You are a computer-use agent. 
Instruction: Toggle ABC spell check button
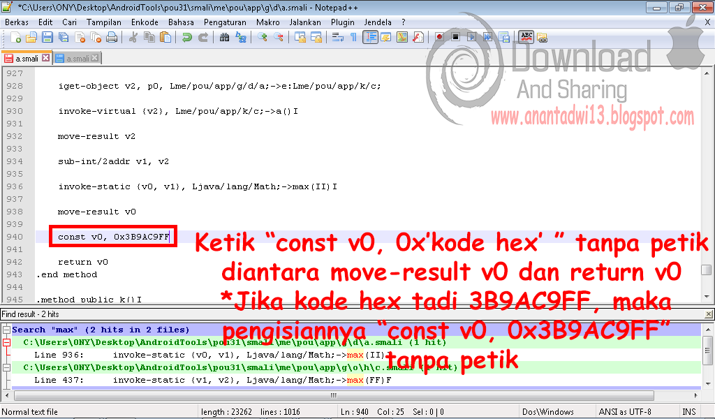tap(526, 38)
